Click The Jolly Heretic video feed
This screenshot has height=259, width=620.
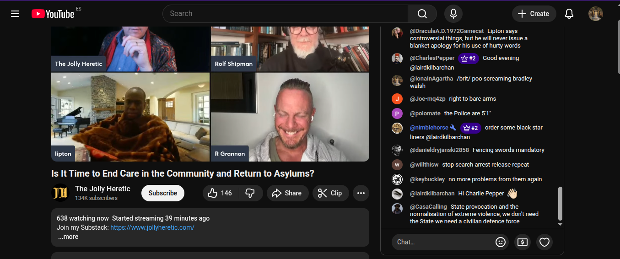pyautogui.click(x=130, y=49)
